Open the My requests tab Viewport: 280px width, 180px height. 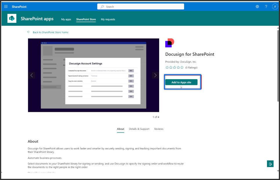108,19
